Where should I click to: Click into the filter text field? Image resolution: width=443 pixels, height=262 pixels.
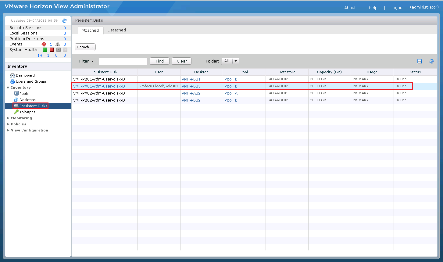pos(123,61)
